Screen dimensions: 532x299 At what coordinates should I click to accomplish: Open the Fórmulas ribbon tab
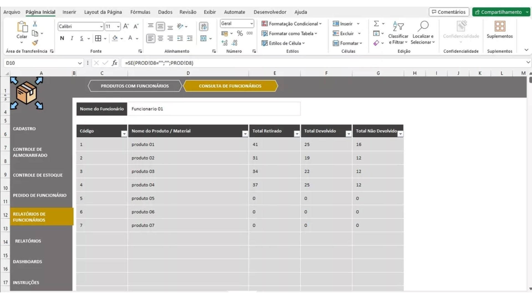pos(140,12)
